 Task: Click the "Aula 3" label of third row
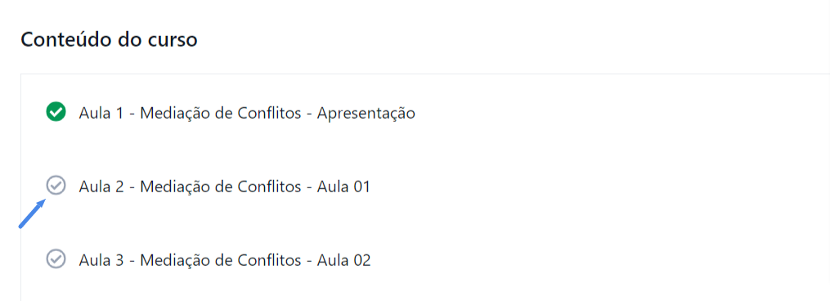pyautogui.click(x=103, y=259)
